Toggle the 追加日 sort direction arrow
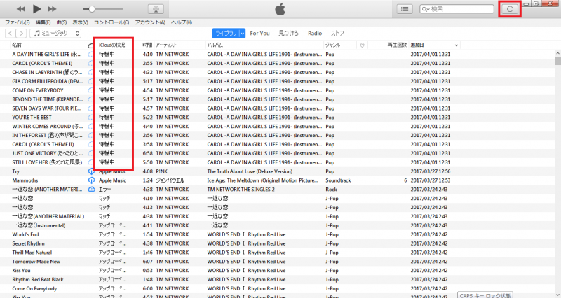 [x=457, y=45]
